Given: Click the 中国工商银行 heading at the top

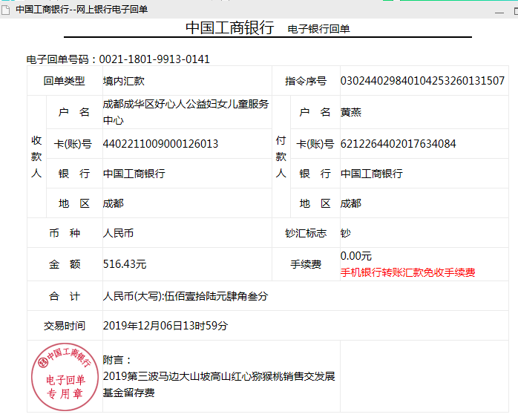Looking at the screenshot, I should 230,28.
